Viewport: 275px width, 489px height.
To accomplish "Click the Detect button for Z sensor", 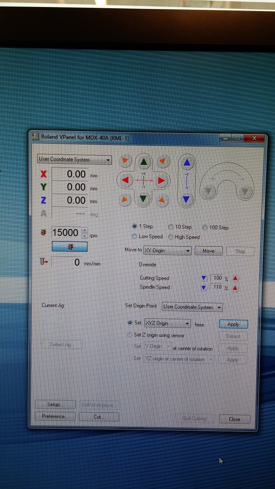I will click(x=233, y=336).
